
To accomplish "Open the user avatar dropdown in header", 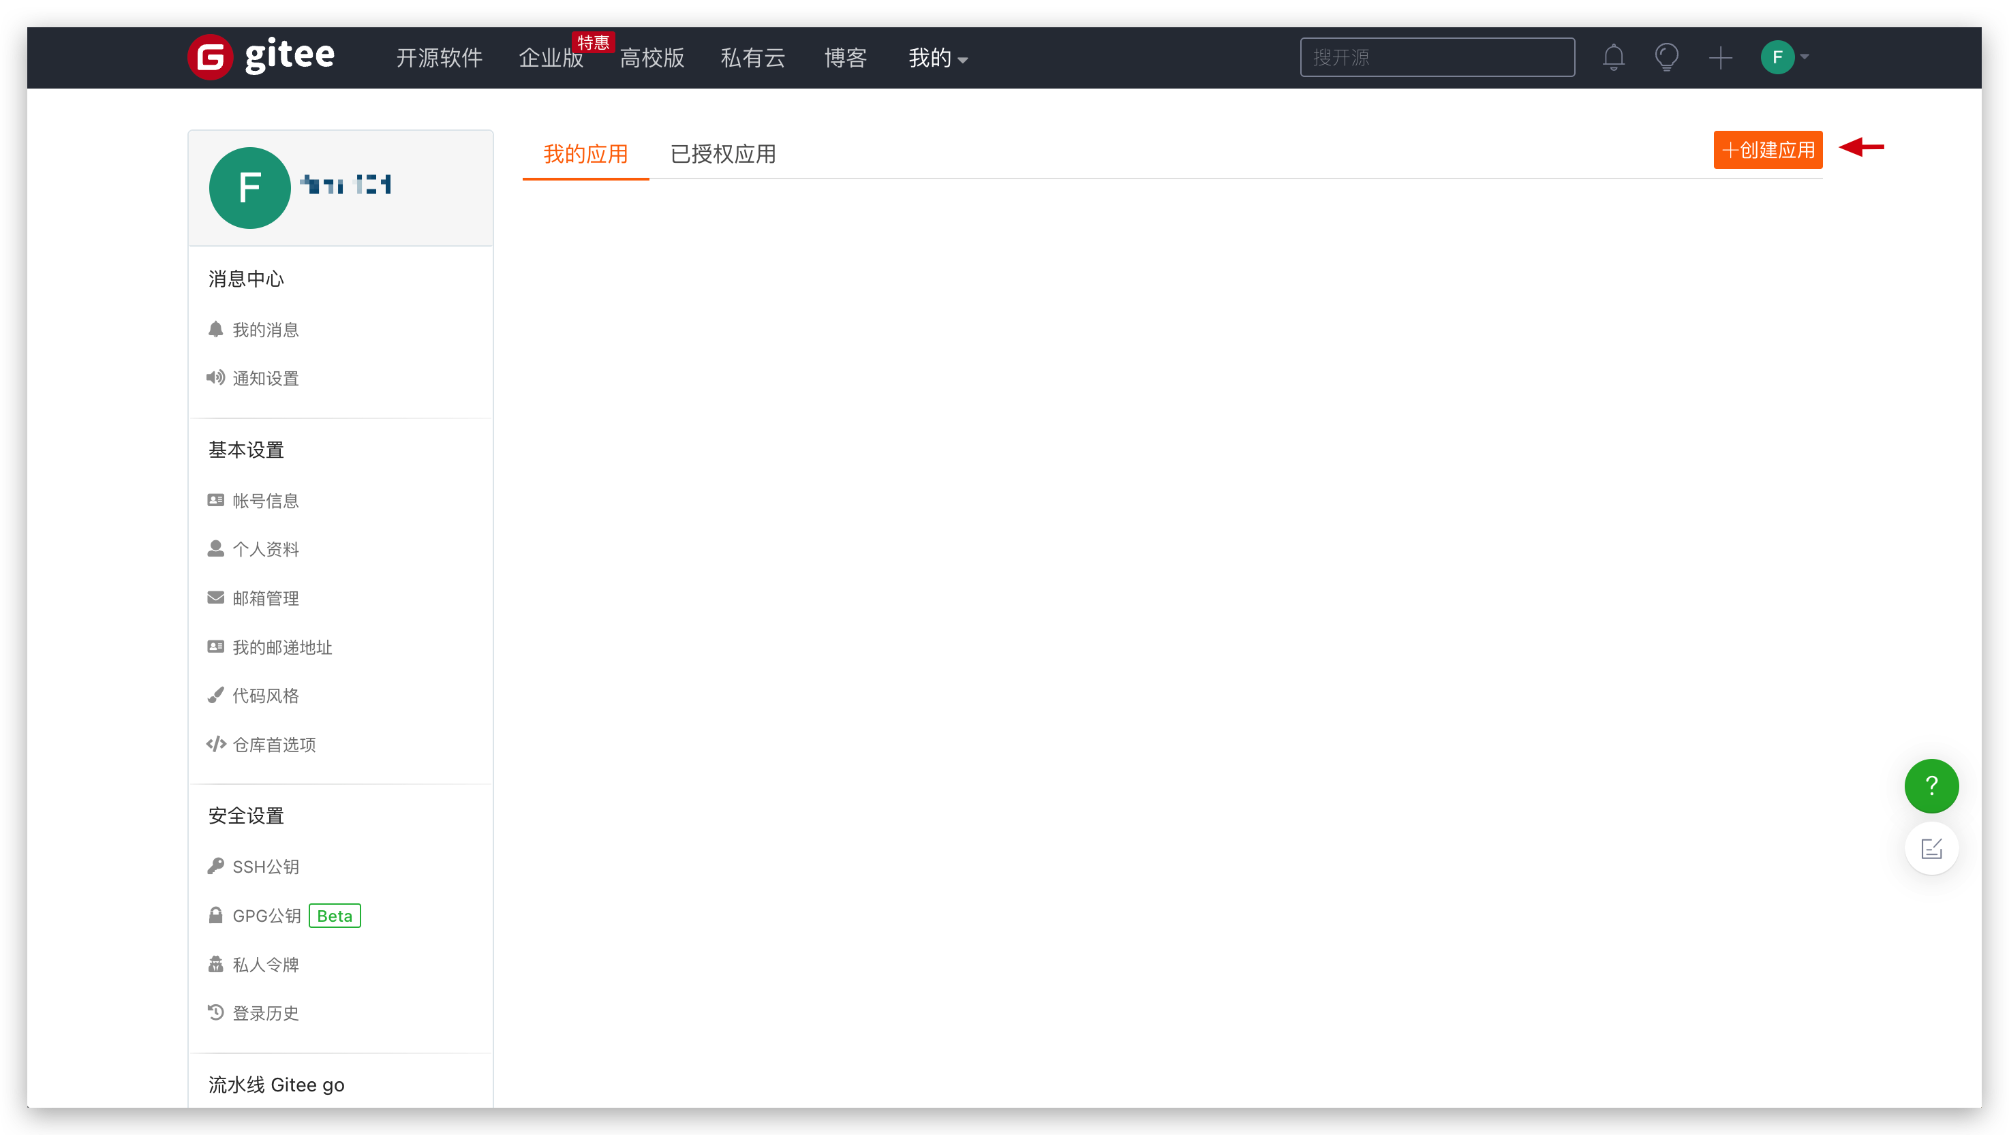I will pyautogui.click(x=1784, y=57).
